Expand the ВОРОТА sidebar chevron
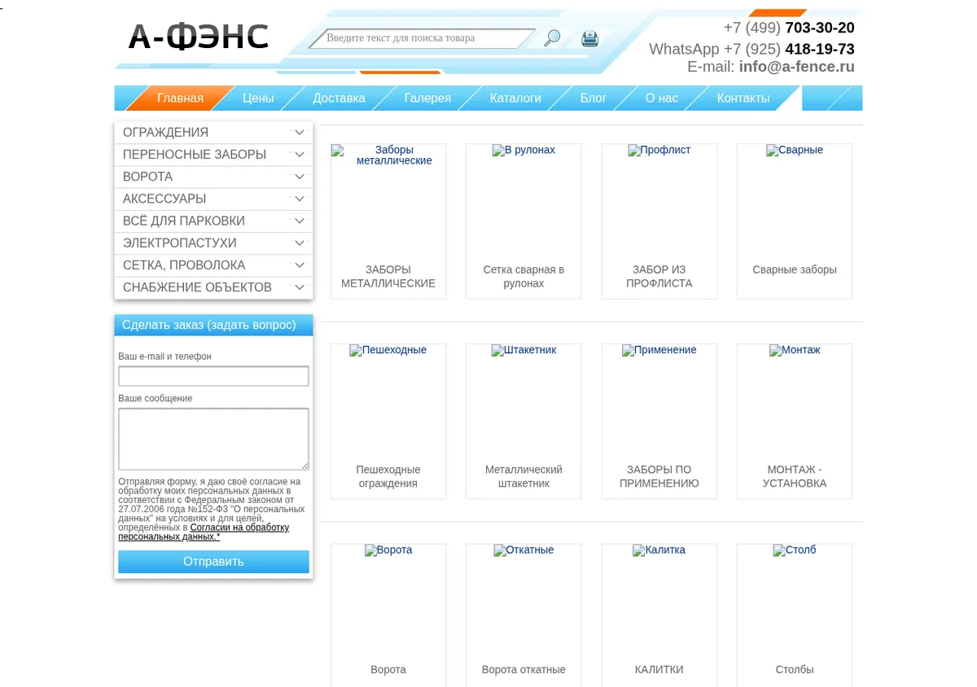 coord(300,177)
